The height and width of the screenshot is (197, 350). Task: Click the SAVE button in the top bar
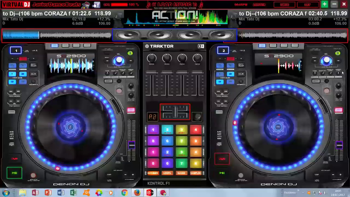click(285, 5)
